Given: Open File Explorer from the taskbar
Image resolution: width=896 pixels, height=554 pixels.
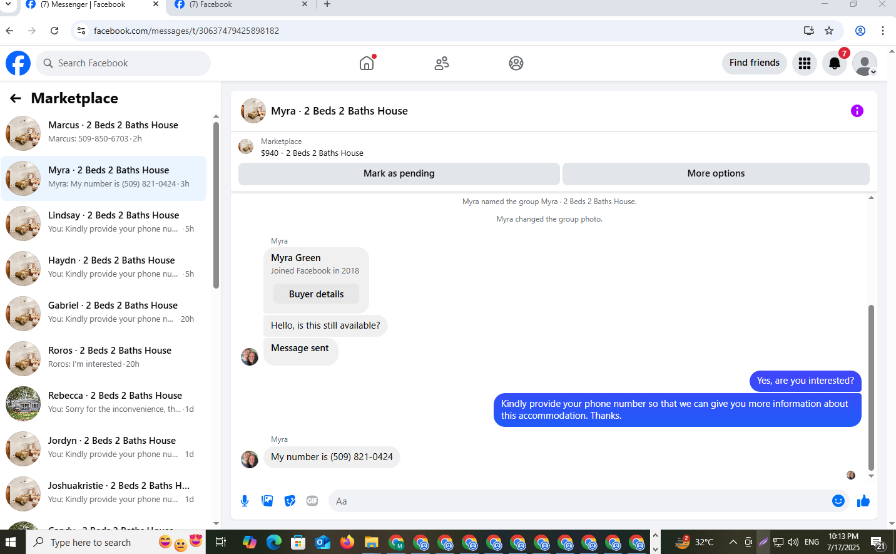Looking at the screenshot, I should coord(371,542).
